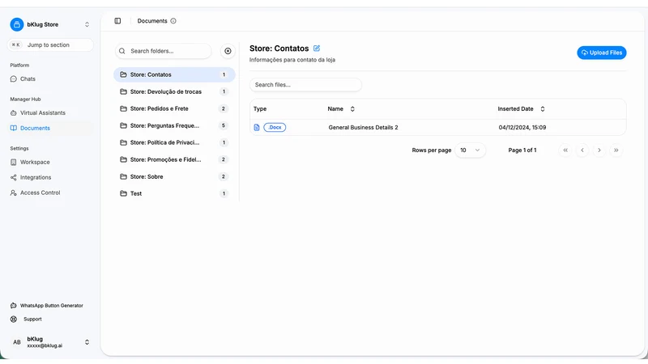Click the count badge on Perguntas Freque...
The height and width of the screenshot is (364, 648).
point(224,125)
